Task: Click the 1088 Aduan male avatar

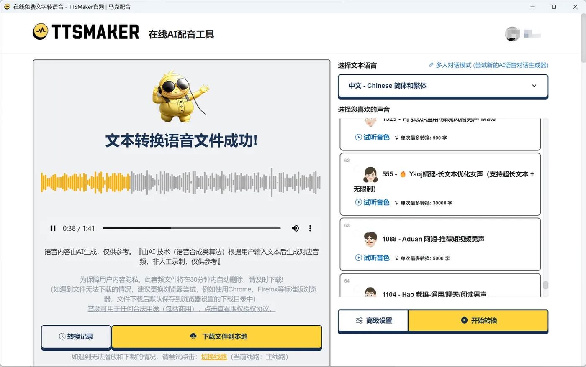Action: [370, 239]
